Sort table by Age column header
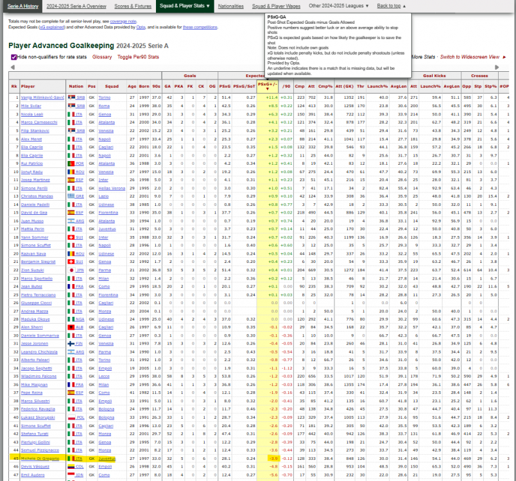The width and height of the screenshot is (516, 481). [132, 87]
